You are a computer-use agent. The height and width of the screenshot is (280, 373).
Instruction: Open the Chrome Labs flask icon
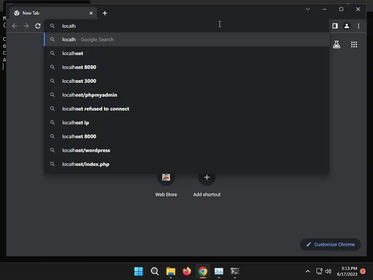coord(336,44)
